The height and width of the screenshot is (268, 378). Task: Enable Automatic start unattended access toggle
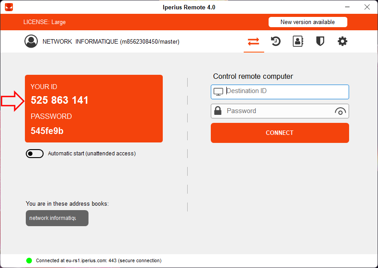pos(35,154)
